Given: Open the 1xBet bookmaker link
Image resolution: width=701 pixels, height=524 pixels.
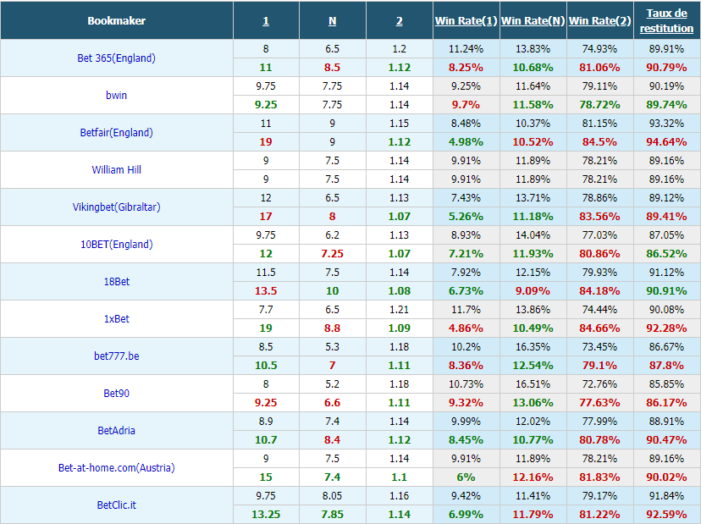Looking at the screenshot, I should pos(116,319).
